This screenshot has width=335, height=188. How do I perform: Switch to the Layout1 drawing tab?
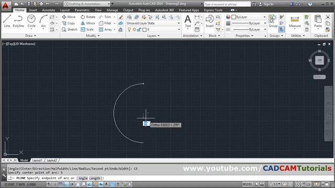pos(37,160)
